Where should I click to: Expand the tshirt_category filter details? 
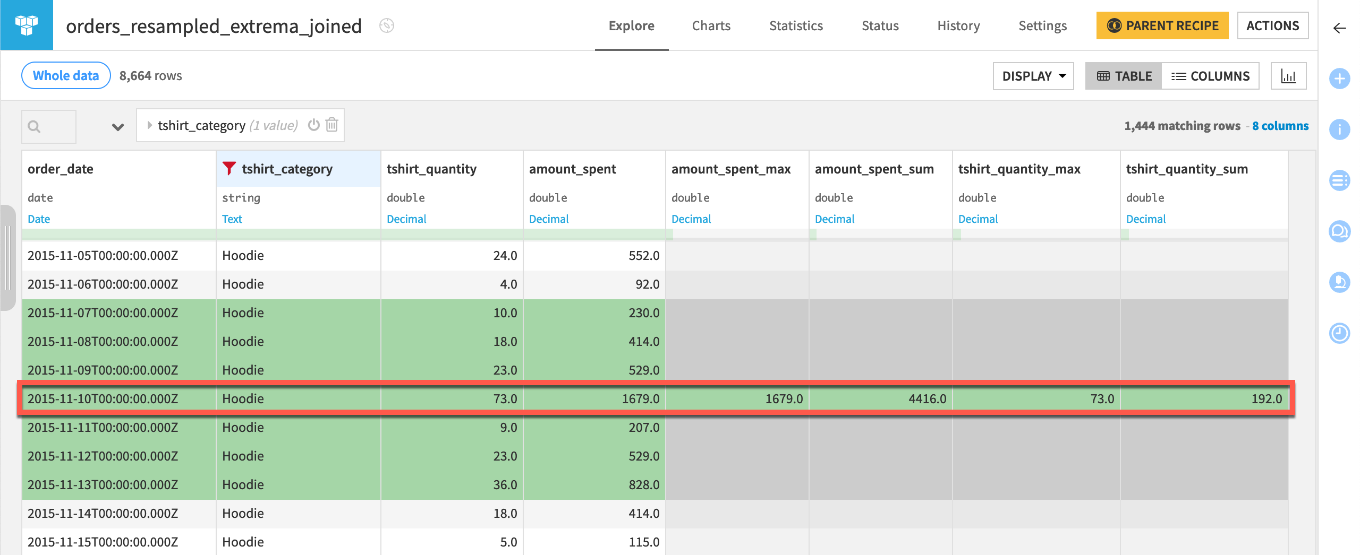149,125
